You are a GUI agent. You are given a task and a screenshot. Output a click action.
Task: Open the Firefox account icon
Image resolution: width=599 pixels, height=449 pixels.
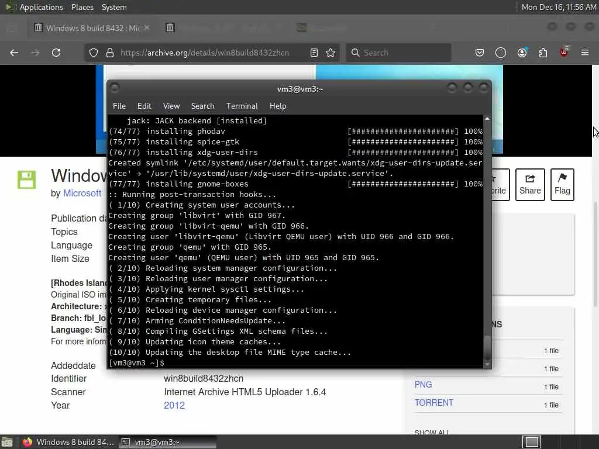522,53
